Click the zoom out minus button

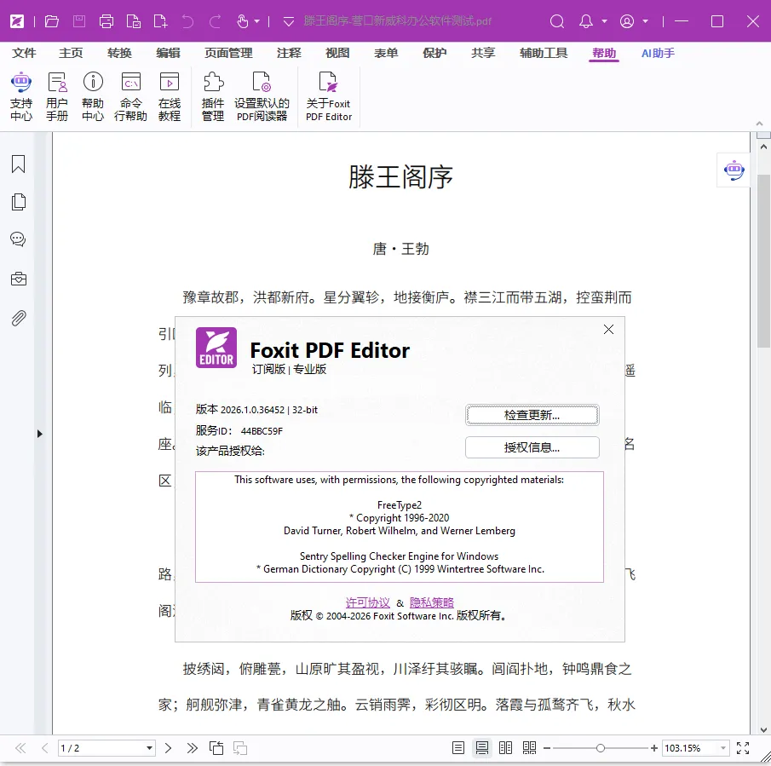(x=547, y=748)
